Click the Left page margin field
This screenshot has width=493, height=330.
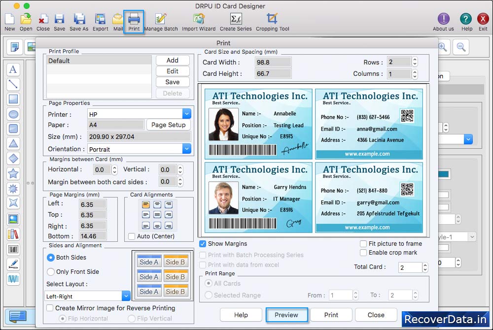pyautogui.click(x=93, y=204)
